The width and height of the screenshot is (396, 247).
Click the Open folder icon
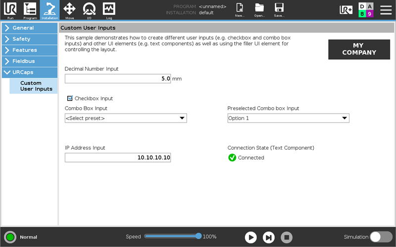tap(259, 10)
